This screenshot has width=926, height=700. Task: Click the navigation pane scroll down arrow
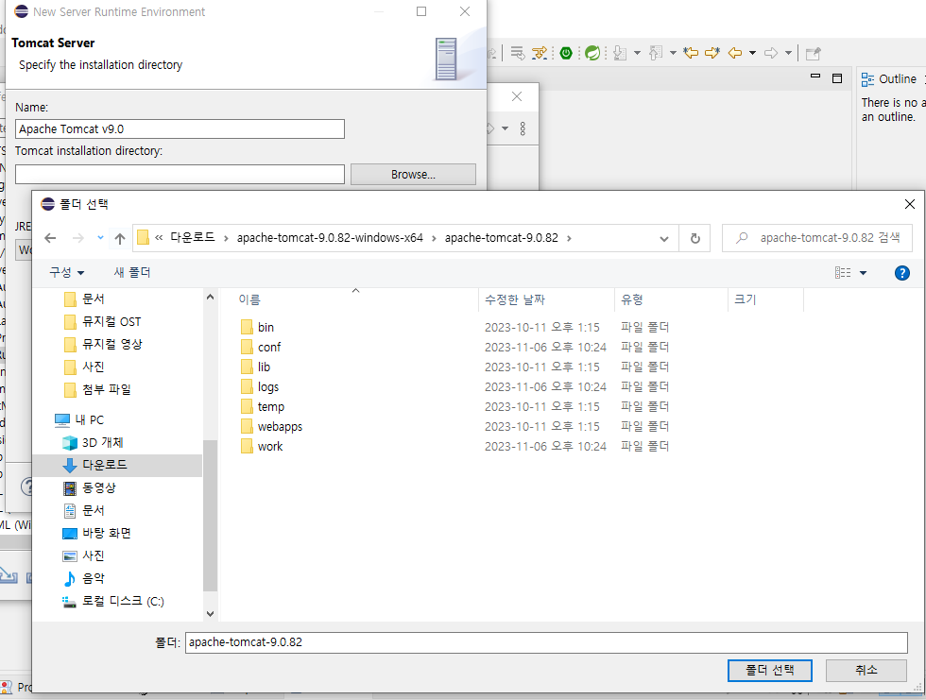[x=210, y=614]
